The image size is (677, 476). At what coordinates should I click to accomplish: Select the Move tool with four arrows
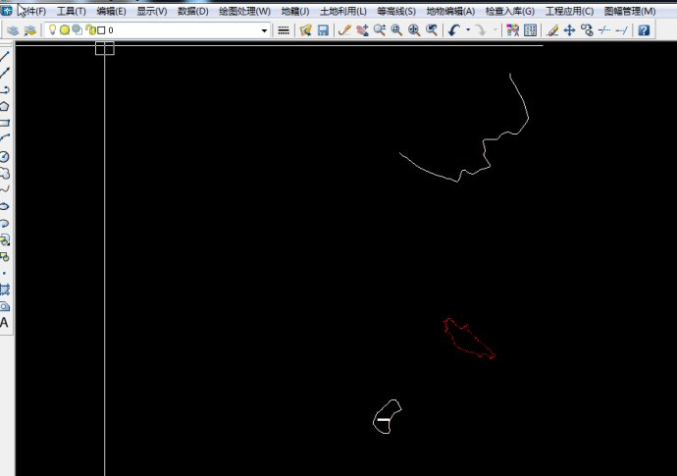[x=569, y=30]
